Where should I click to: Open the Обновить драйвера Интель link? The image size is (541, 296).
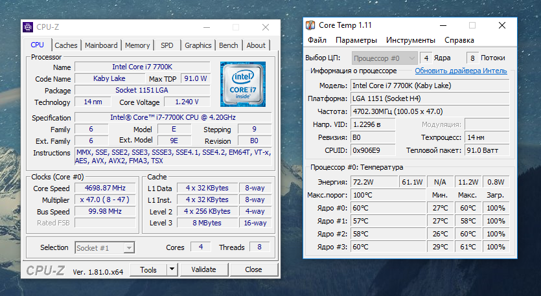click(461, 71)
